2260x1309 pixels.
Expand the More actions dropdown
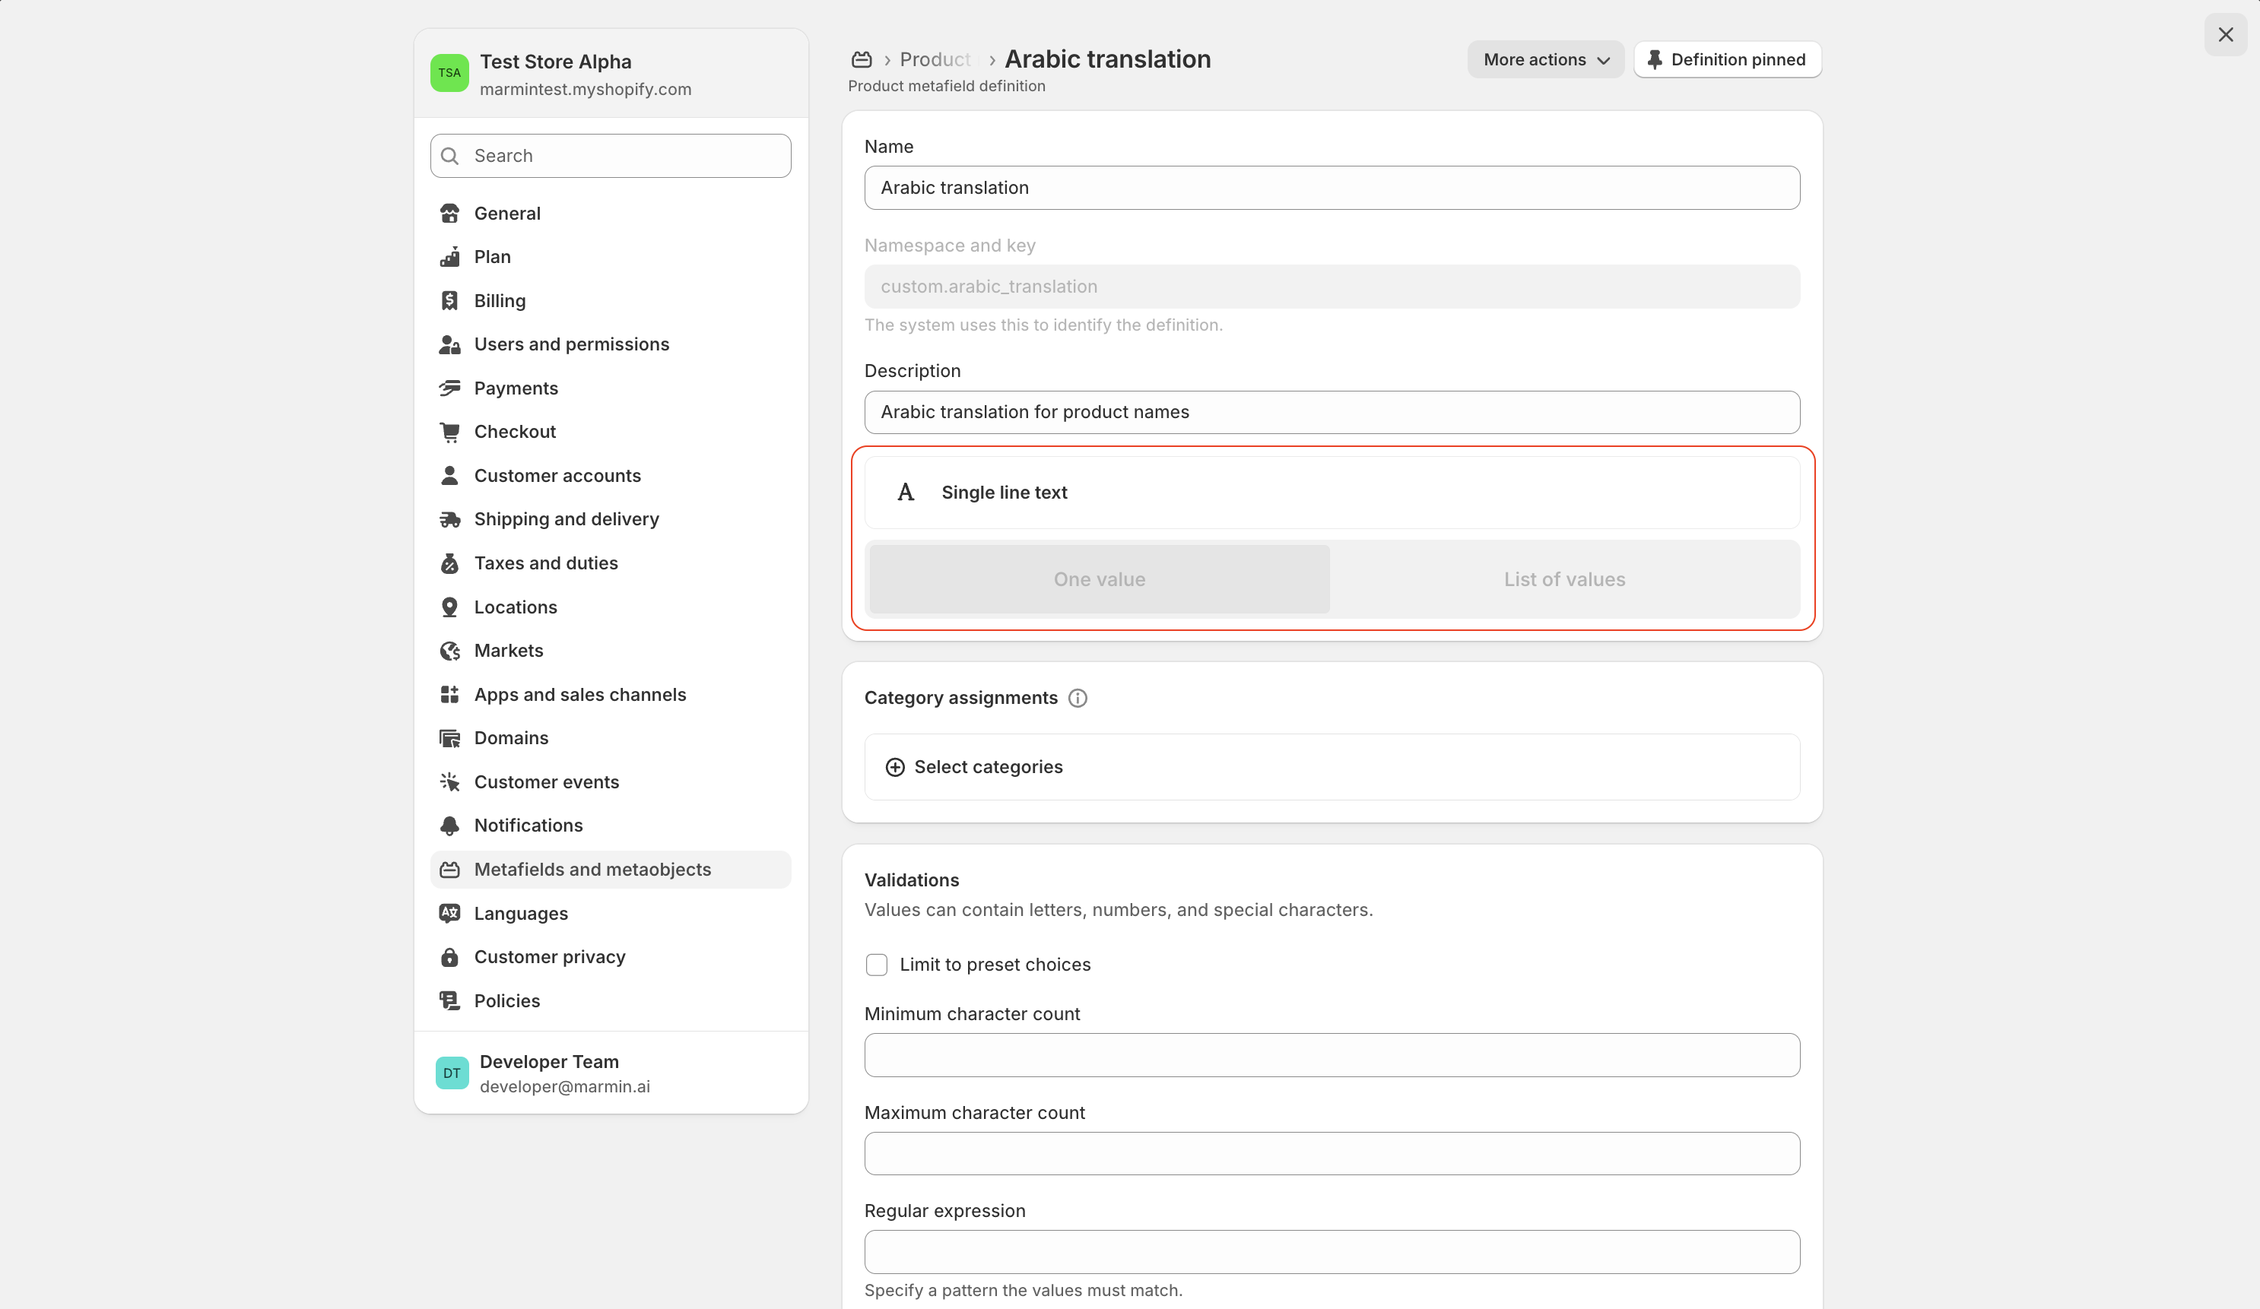pos(1545,59)
